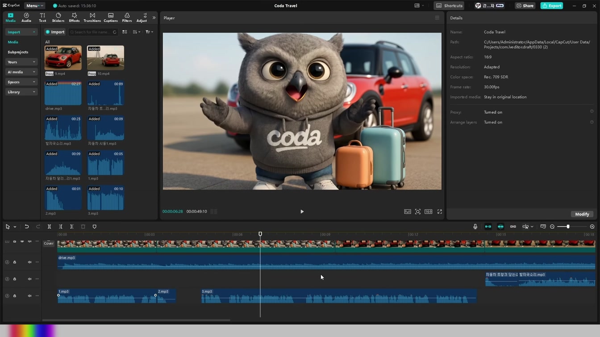Click the Cover button on the video track
The width and height of the screenshot is (600, 337).
[49, 243]
